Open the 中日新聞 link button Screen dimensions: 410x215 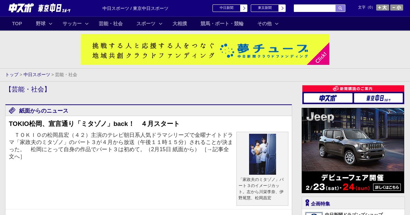[227, 8]
